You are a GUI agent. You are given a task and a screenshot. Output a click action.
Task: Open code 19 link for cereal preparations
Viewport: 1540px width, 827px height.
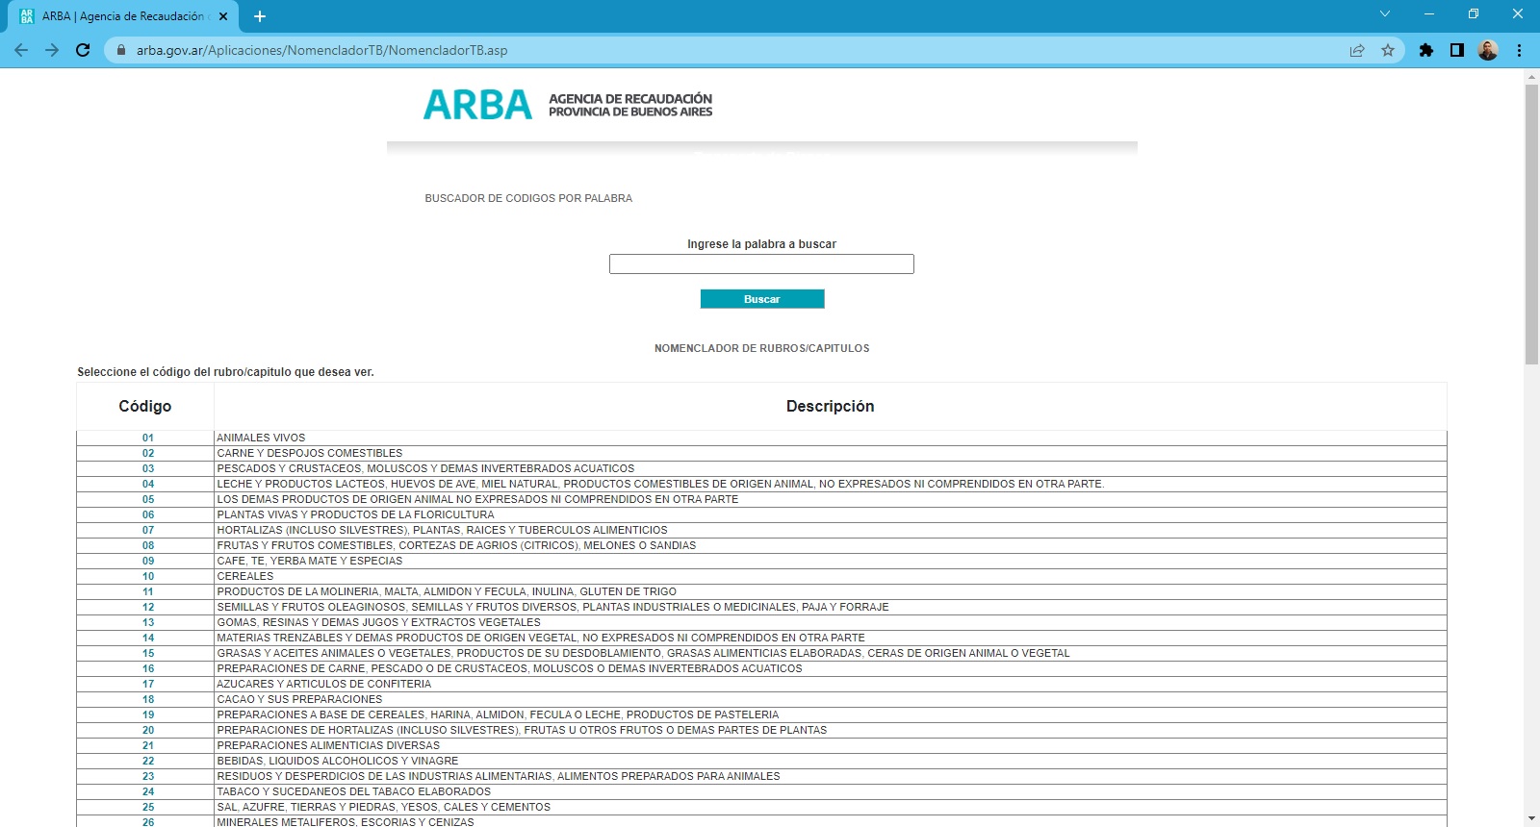click(148, 714)
